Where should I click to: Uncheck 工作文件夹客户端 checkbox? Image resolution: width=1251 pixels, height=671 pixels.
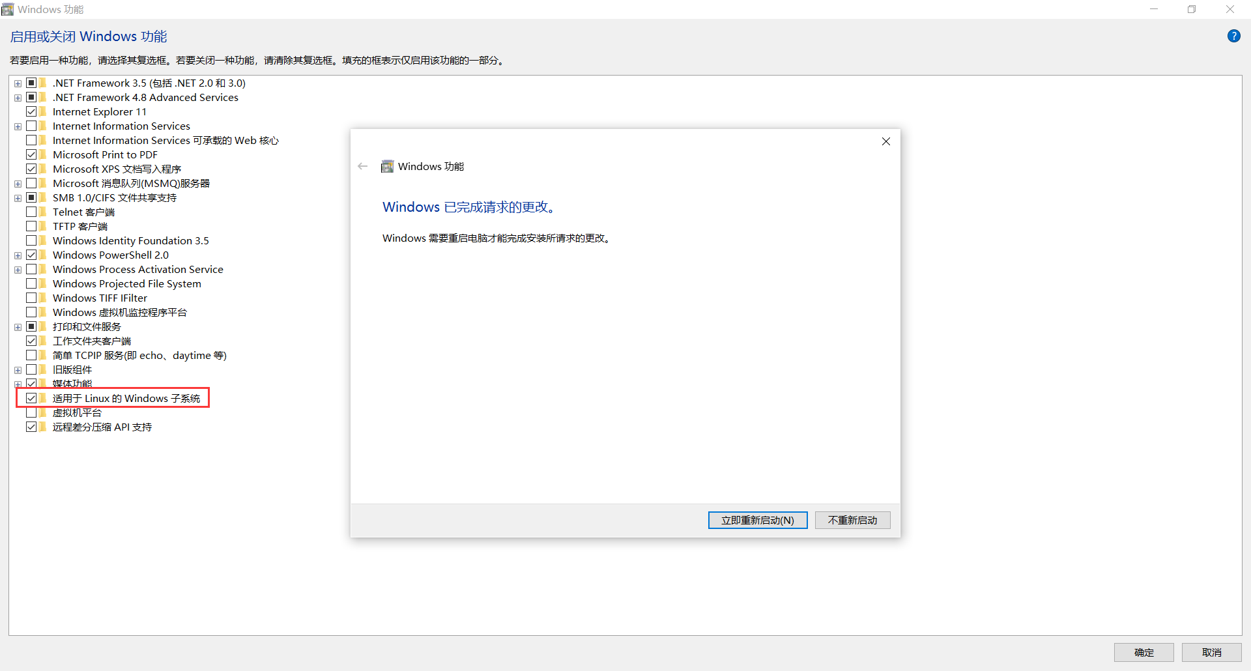(31, 341)
